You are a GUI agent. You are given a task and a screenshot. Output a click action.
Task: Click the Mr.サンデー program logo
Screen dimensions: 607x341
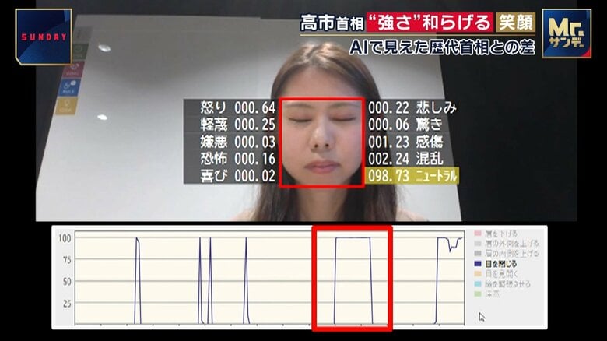click(567, 33)
